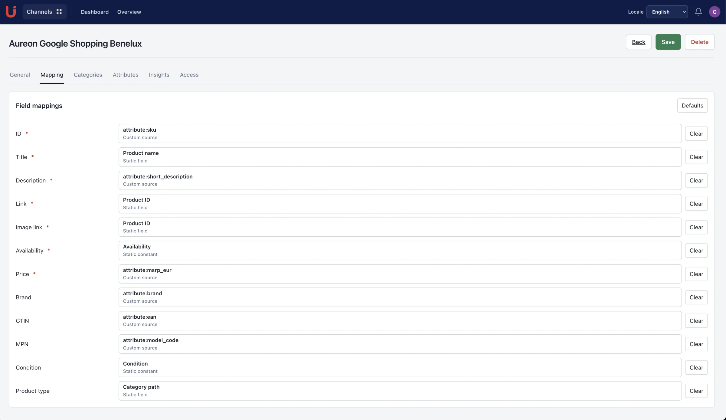
Task: Open the Access tab
Action: 189,75
